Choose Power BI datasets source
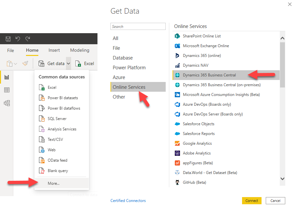The image size is (295, 214). 62,98
